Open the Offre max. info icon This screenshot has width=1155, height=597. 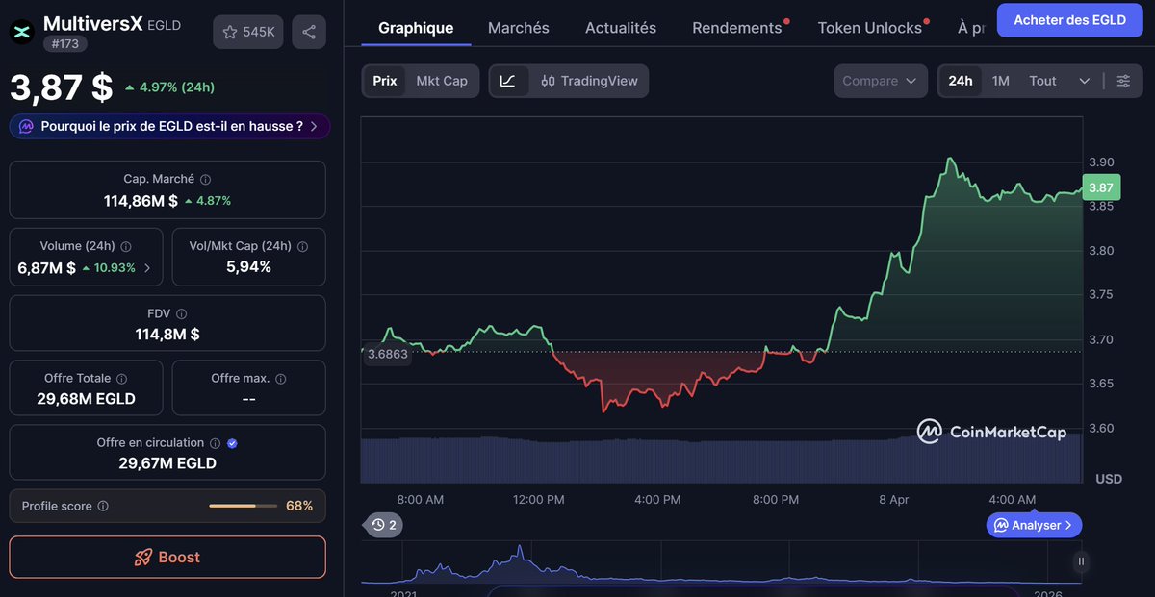(281, 379)
